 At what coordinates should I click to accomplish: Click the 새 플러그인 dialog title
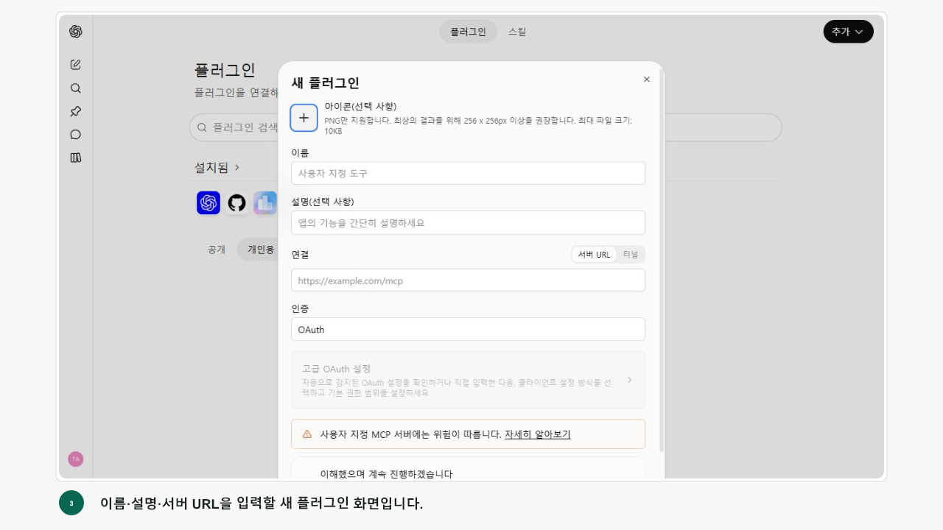click(326, 83)
